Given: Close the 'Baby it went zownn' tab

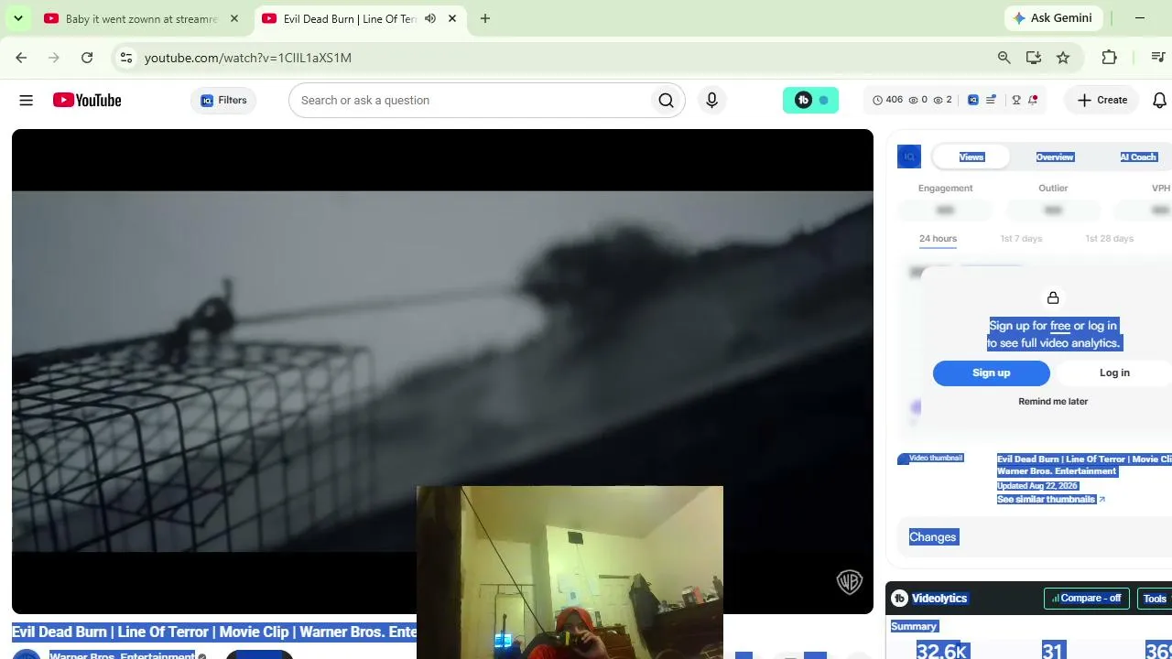Looking at the screenshot, I should point(233,18).
